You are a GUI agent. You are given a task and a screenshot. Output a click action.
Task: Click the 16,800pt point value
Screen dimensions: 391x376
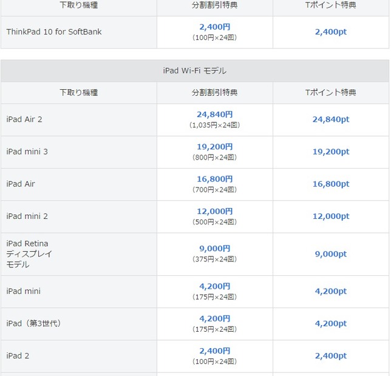coord(331,184)
